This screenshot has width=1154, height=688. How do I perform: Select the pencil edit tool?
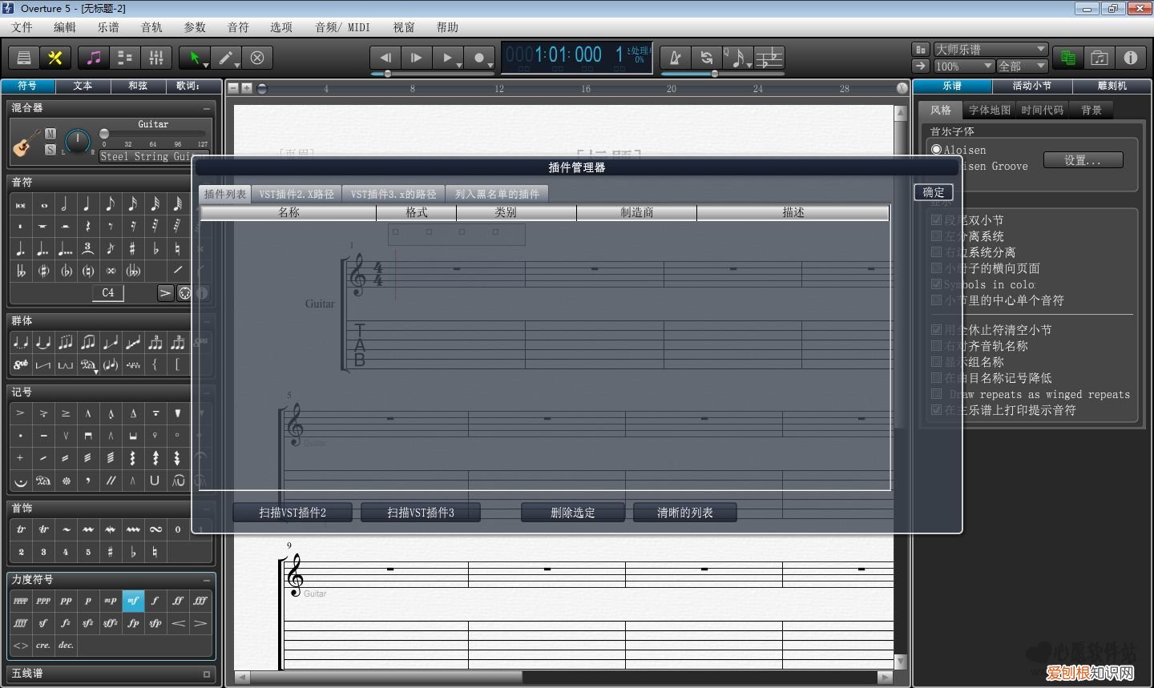(x=227, y=58)
